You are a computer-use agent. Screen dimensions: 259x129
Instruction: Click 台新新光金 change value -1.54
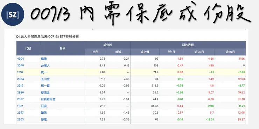(126, 99)
